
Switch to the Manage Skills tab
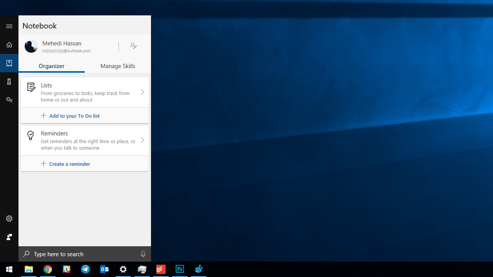click(x=118, y=66)
